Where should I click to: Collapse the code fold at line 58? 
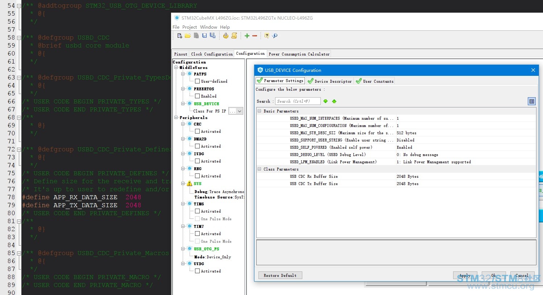19,37
